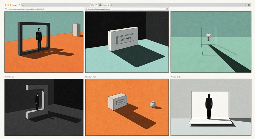Close the middle tab with its X
This screenshot has width=255, height=139.
tap(96, 5)
